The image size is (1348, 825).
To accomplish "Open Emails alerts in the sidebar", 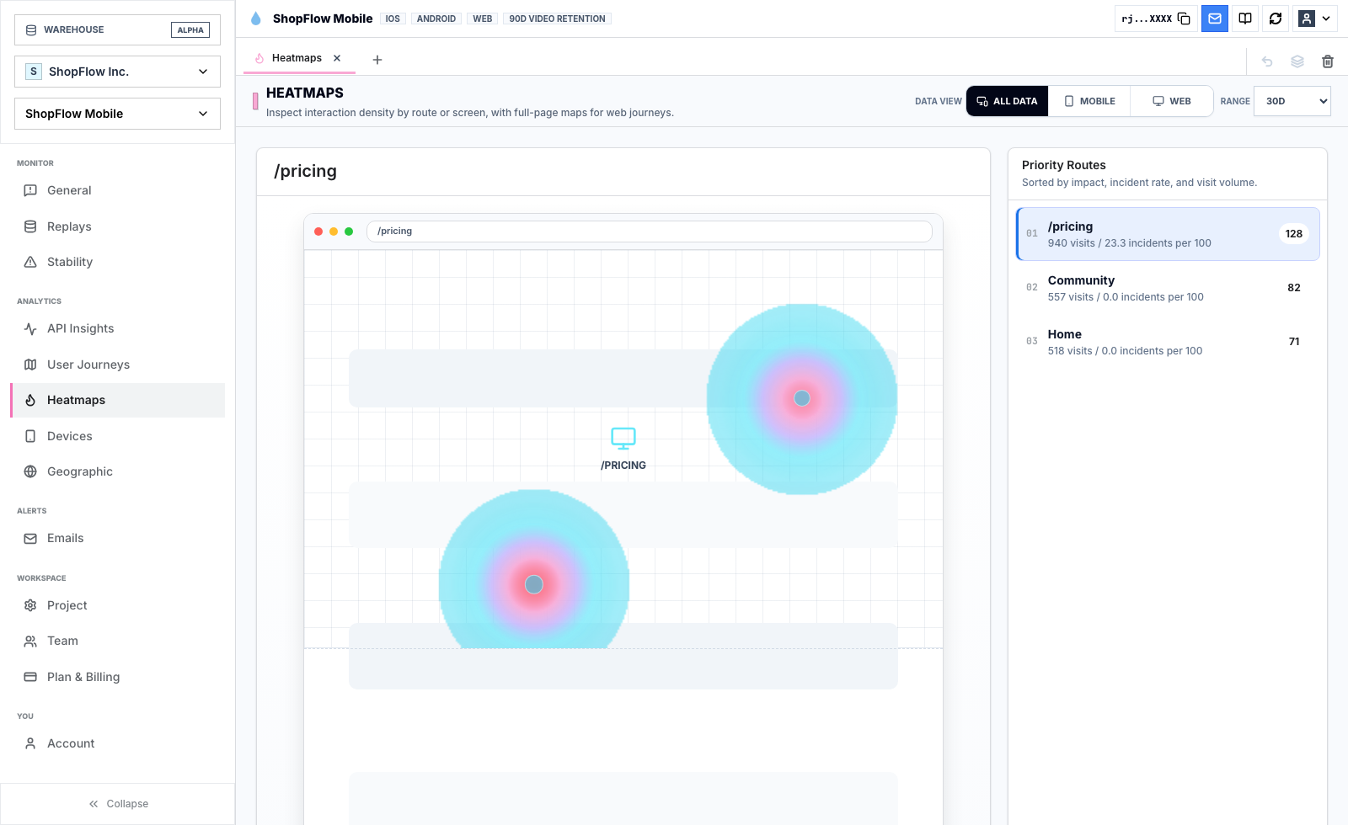I will tap(117, 538).
